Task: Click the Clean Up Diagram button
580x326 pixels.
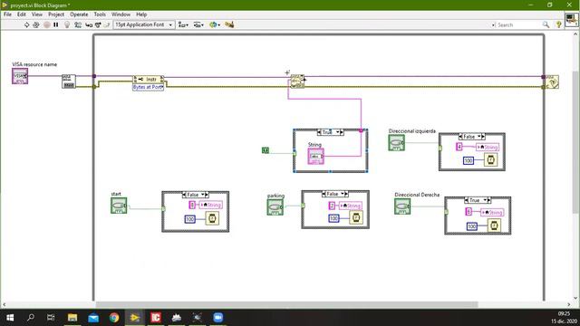Action: coord(229,24)
